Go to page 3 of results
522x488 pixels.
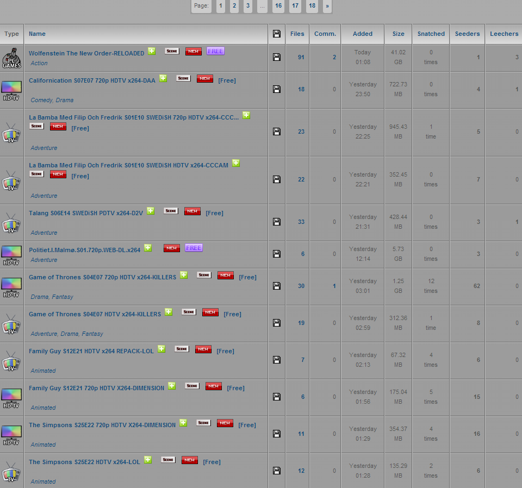(248, 5)
